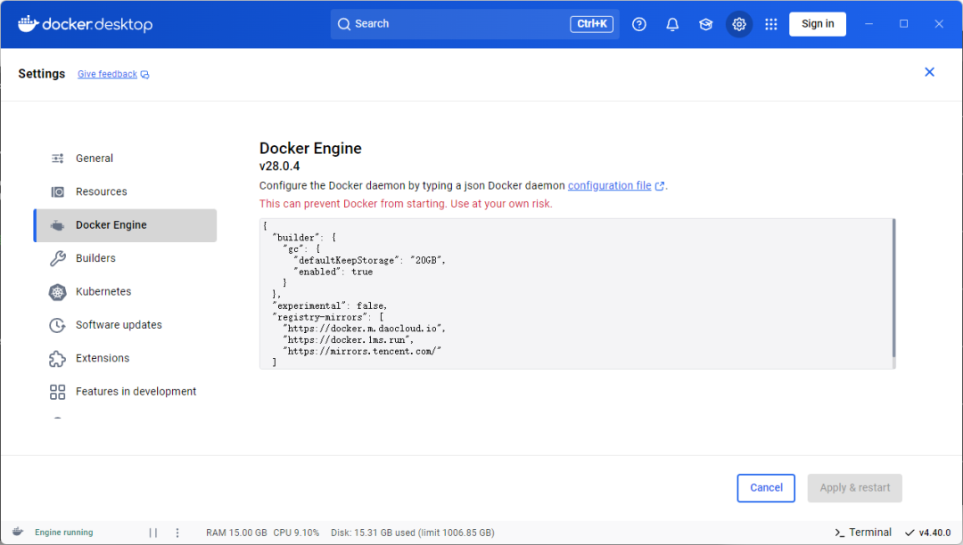Select the Extensions settings tab
The image size is (963, 545).
[126, 358]
